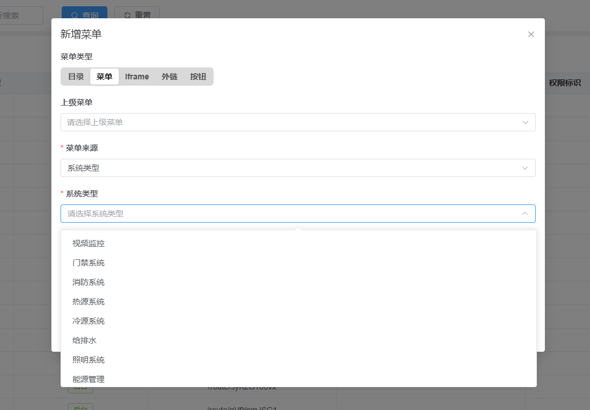
Task: Select the 外链 menu type
Action: point(169,77)
